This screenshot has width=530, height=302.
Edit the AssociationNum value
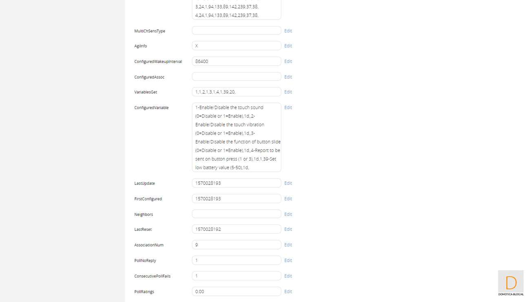288,245
